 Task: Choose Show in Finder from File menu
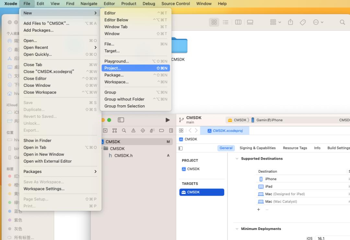tap(60, 141)
